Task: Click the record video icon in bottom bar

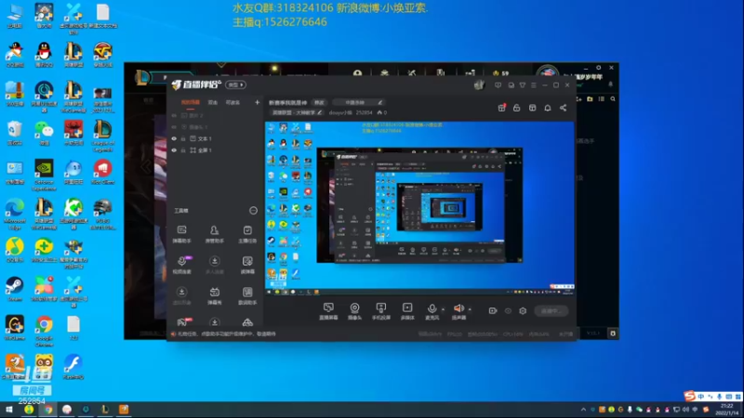Action: click(x=493, y=311)
